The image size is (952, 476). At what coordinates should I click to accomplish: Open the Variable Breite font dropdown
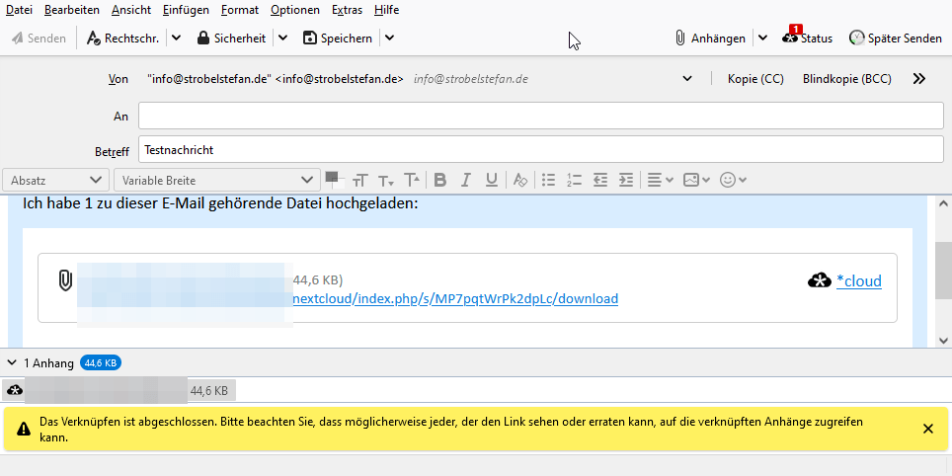(216, 181)
